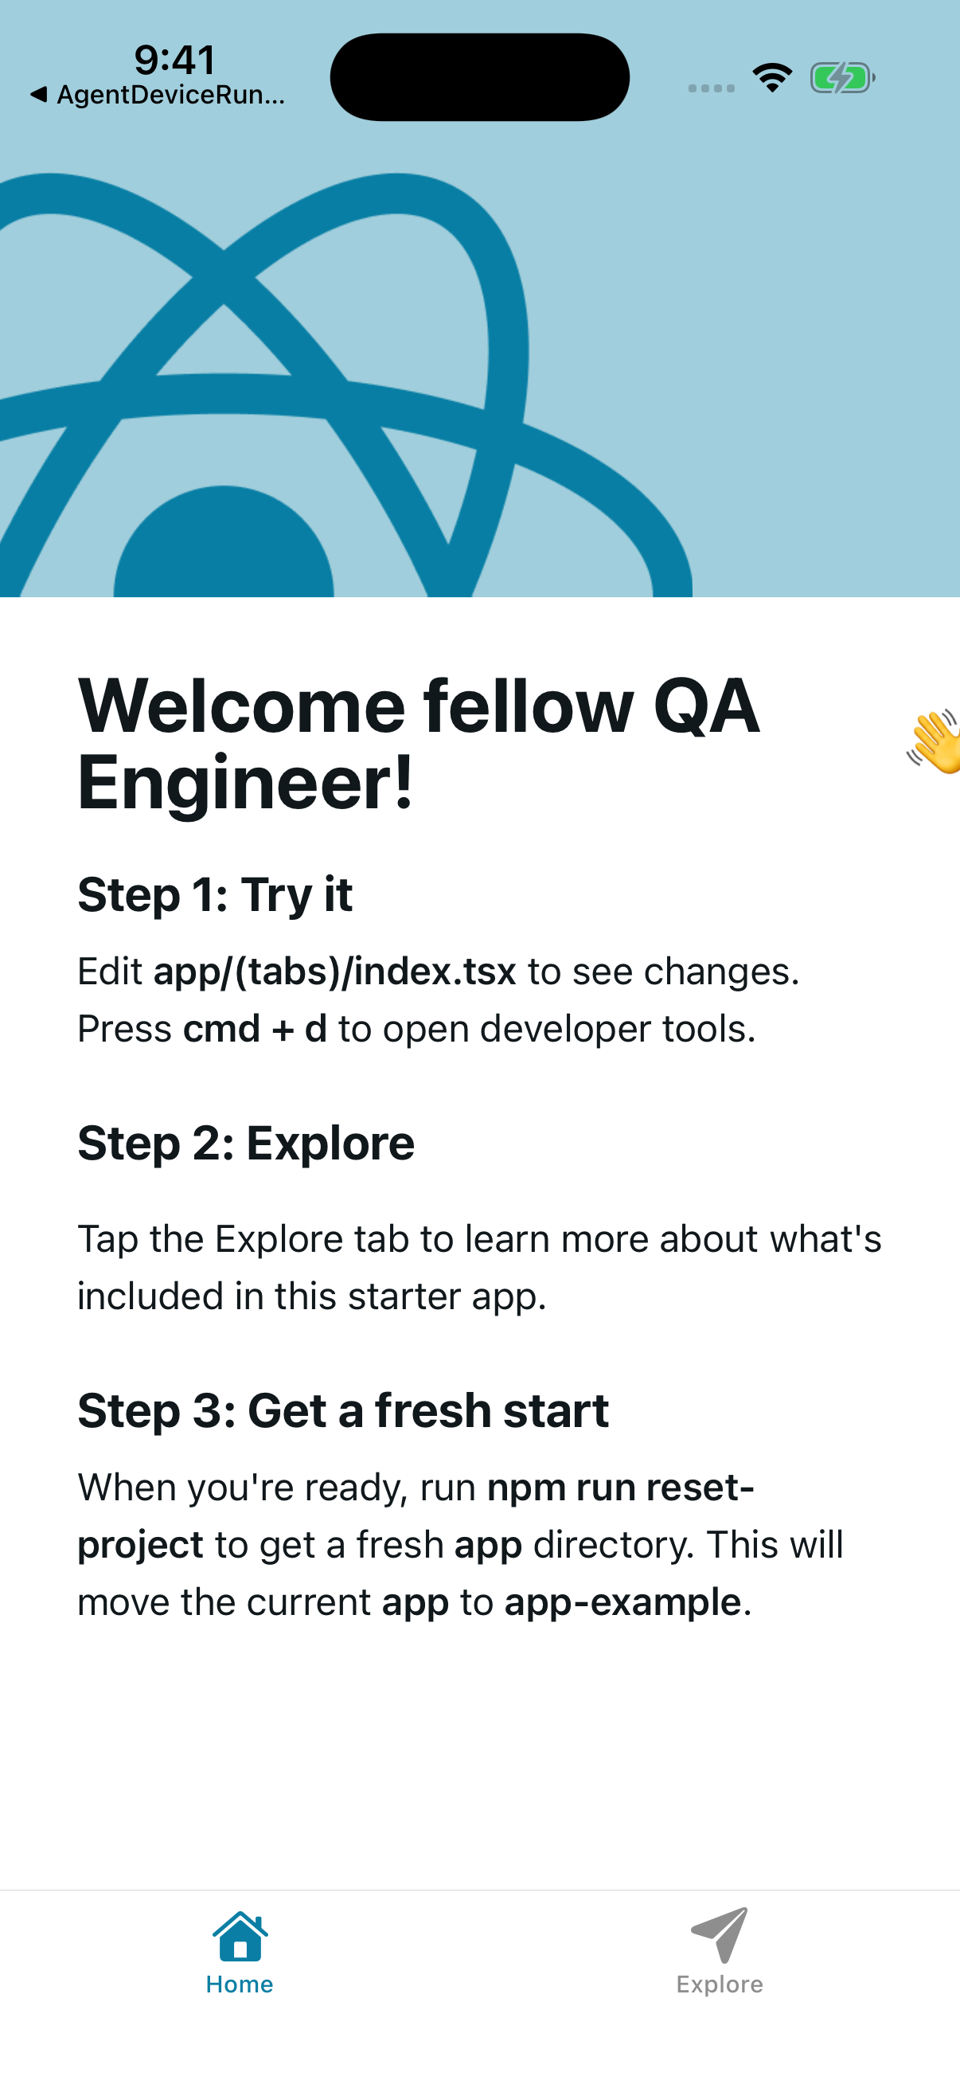
Task: Tap the "Step 2: Explore" heading
Action: click(245, 1143)
